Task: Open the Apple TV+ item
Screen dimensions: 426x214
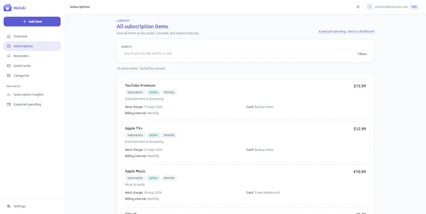Action: (245, 142)
